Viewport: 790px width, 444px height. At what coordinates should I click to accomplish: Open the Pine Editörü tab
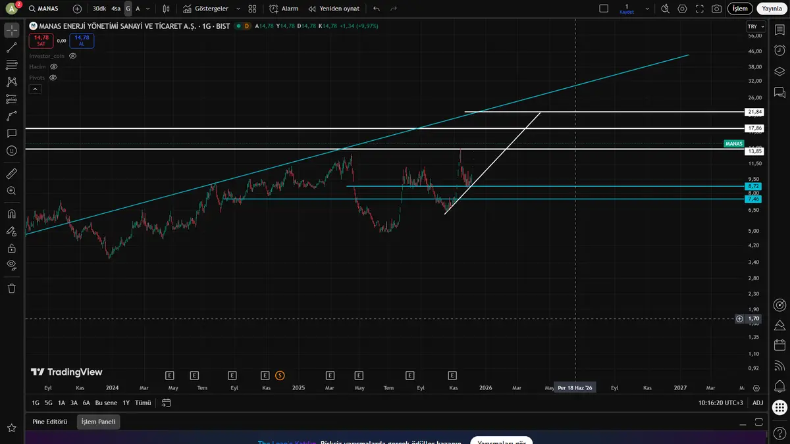tap(50, 422)
